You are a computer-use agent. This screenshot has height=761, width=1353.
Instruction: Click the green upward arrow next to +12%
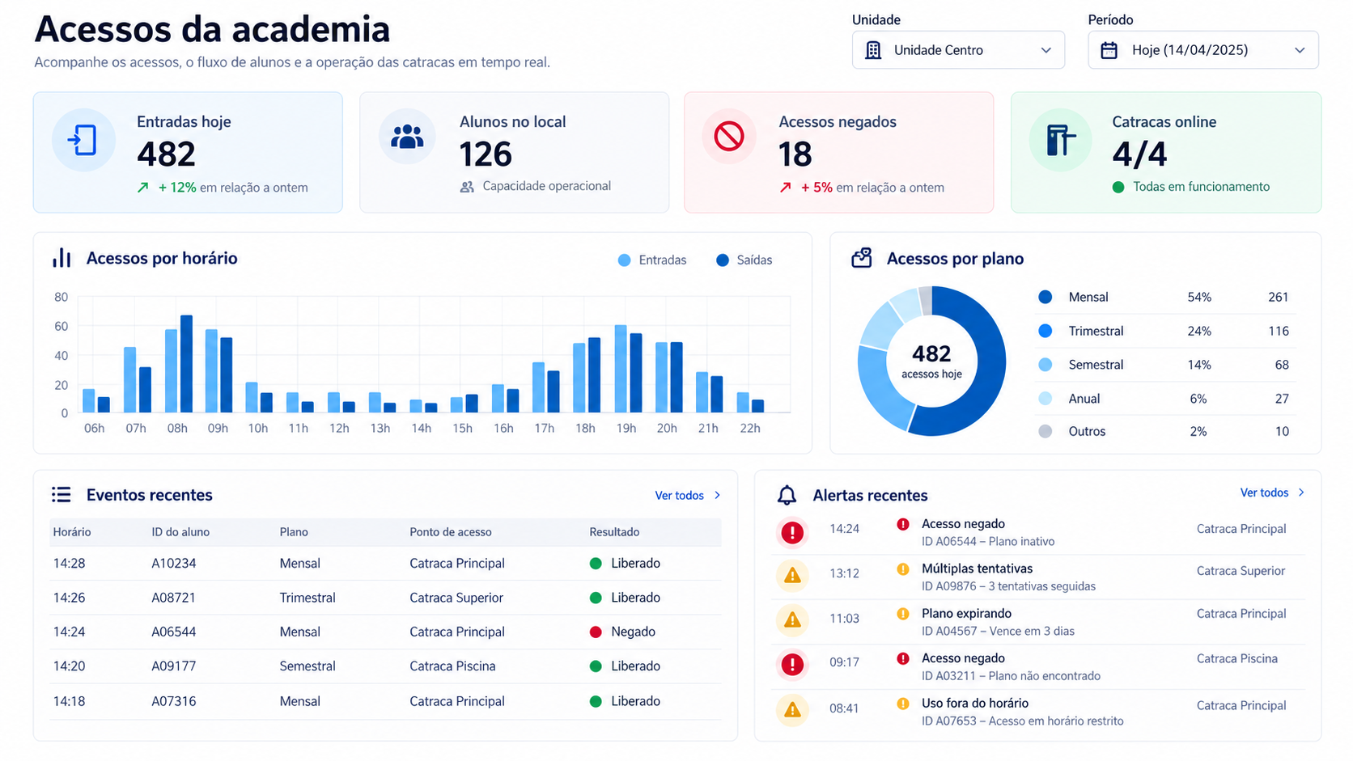point(143,188)
